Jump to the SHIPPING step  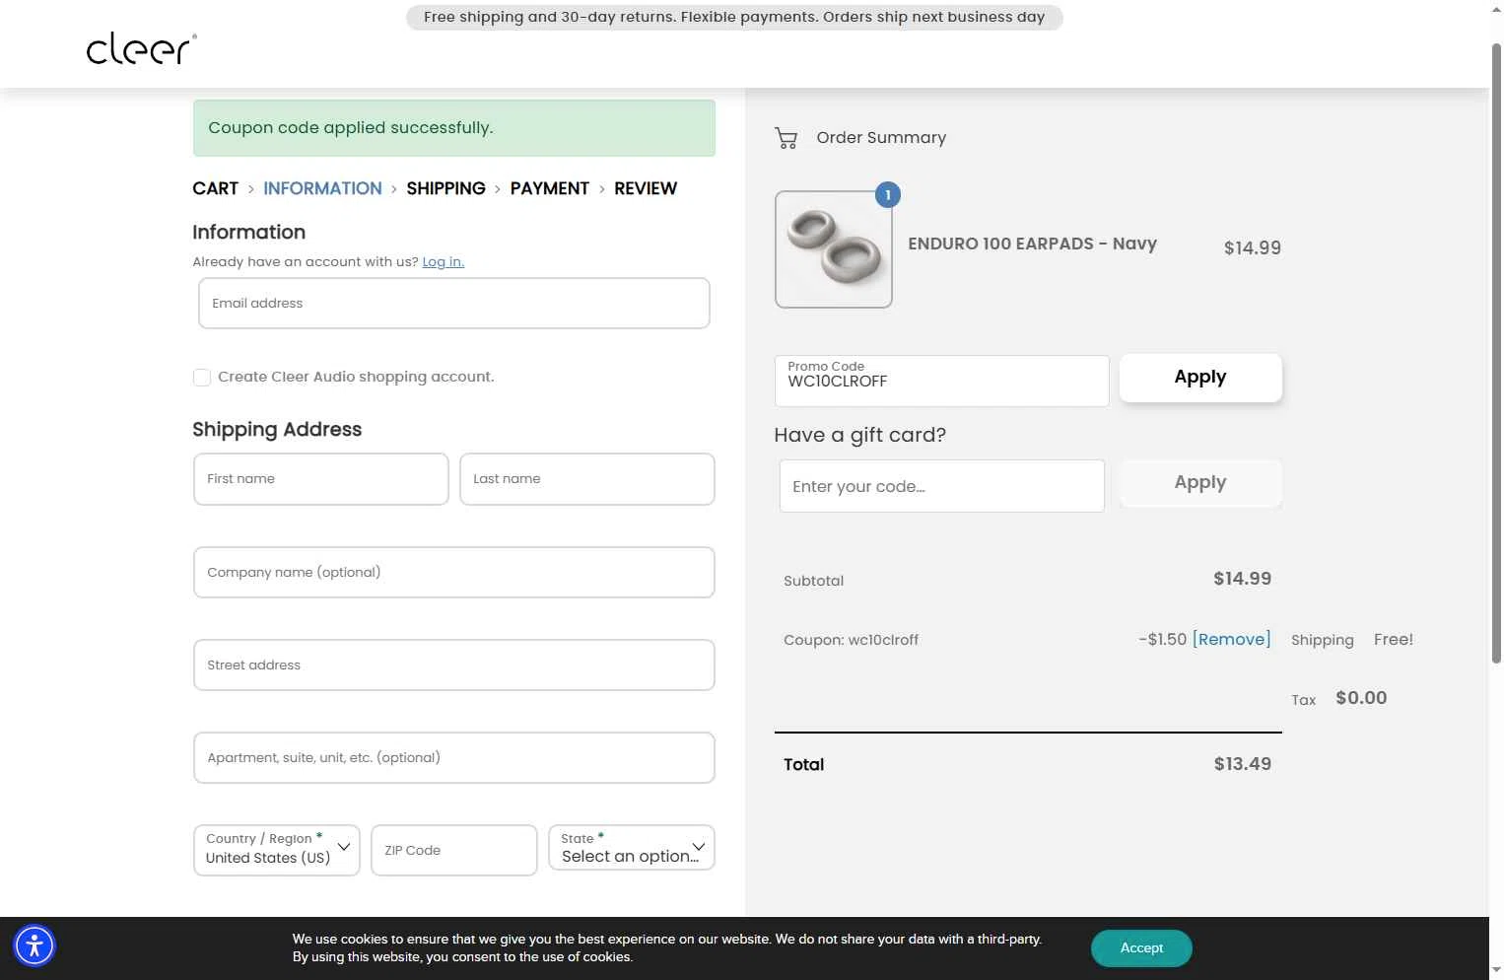pyautogui.click(x=445, y=188)
